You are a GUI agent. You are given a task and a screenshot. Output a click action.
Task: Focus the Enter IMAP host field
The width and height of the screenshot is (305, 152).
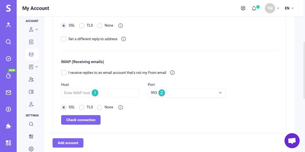[100, 93]
